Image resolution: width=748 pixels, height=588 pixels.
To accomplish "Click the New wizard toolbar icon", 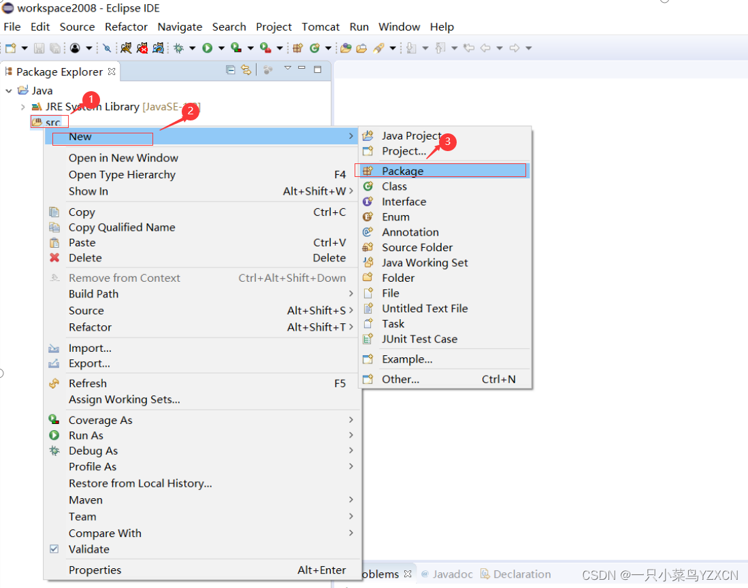I will pyautogui.click(x=10, y=48).
